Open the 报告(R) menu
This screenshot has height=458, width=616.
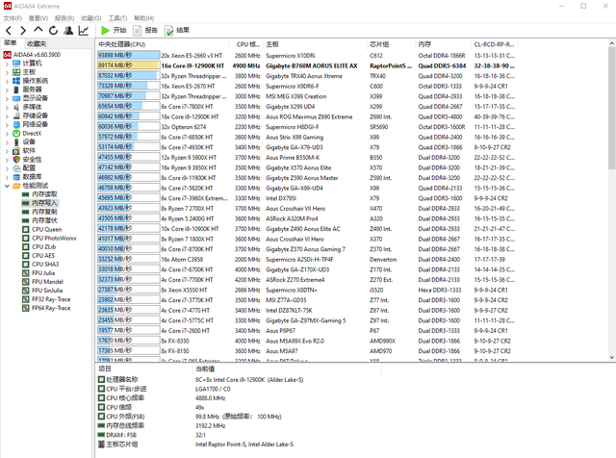tap(64, 18)
